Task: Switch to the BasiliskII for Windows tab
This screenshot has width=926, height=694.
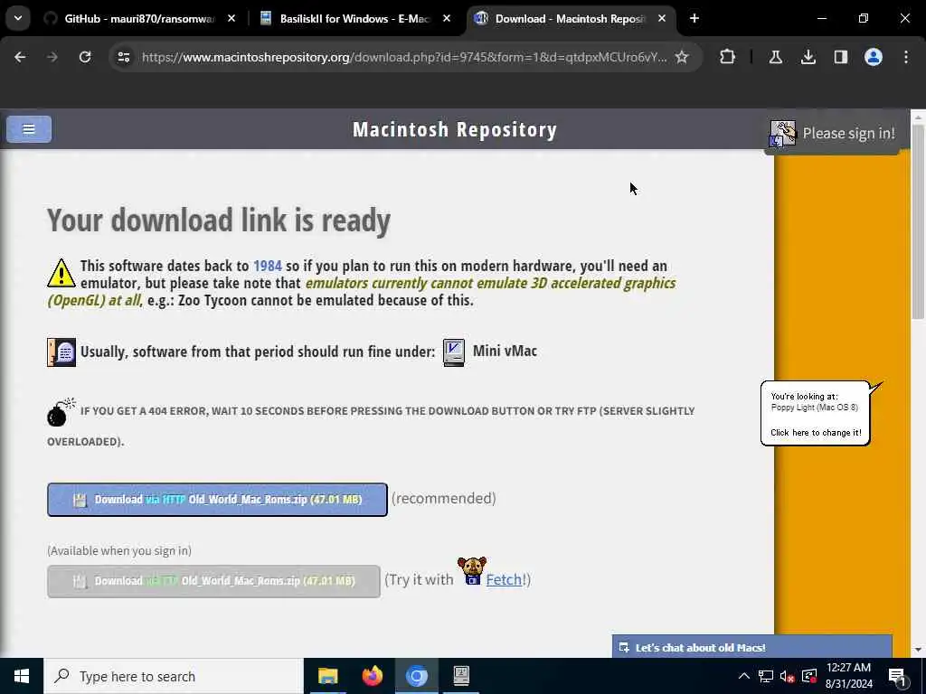Action: pyautogui.click(x=355, y=19)
